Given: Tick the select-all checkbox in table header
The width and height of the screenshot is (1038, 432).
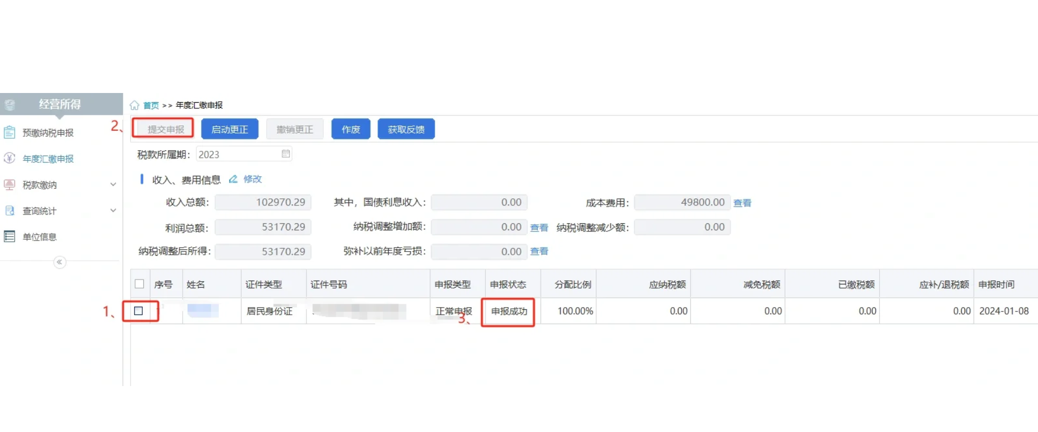Looking at the screenshot, I should 139,284.
